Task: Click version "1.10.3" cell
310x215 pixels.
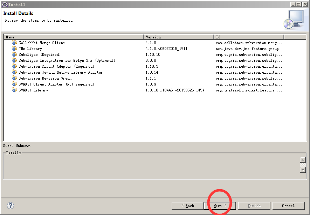Action: click(152, 66)
